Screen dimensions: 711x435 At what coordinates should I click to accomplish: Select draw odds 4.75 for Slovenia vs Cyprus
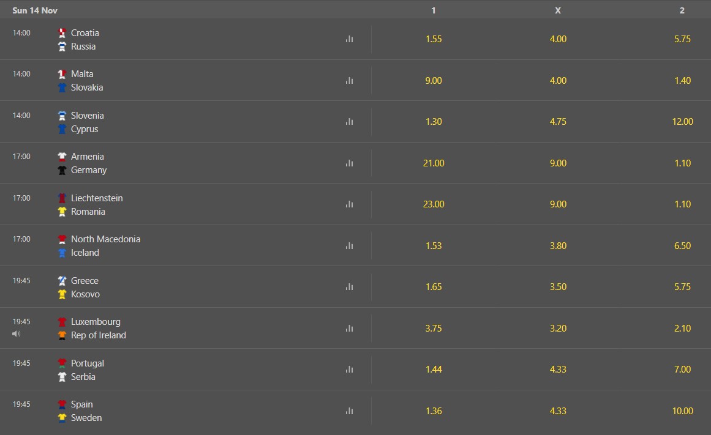click(558, 121)
